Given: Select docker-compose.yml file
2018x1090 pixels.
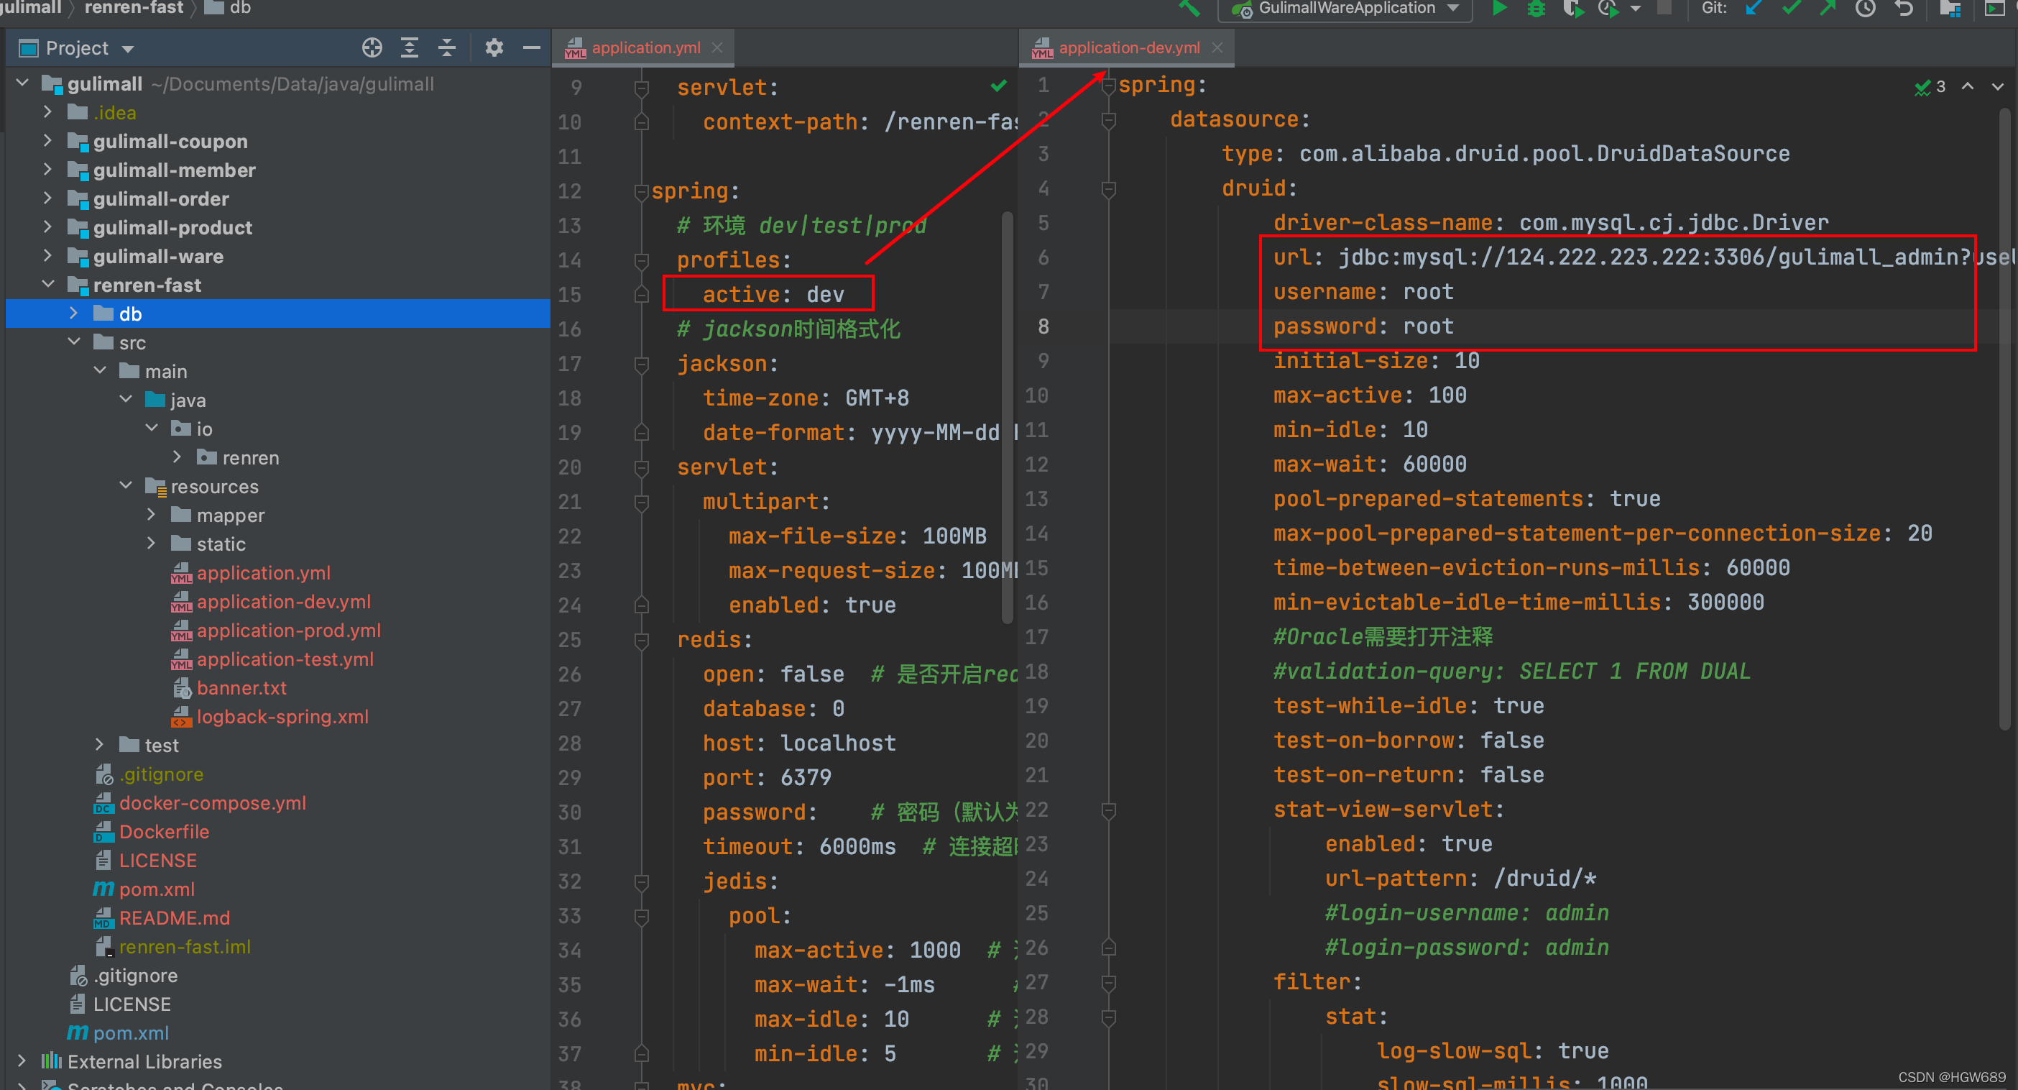Looking at the screenshot, I should pos(212,803).
